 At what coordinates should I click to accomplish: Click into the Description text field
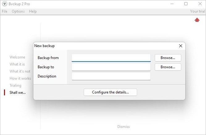tap(111, 76)
